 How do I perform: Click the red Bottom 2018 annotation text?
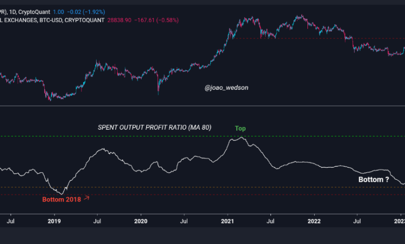[61, 199]
